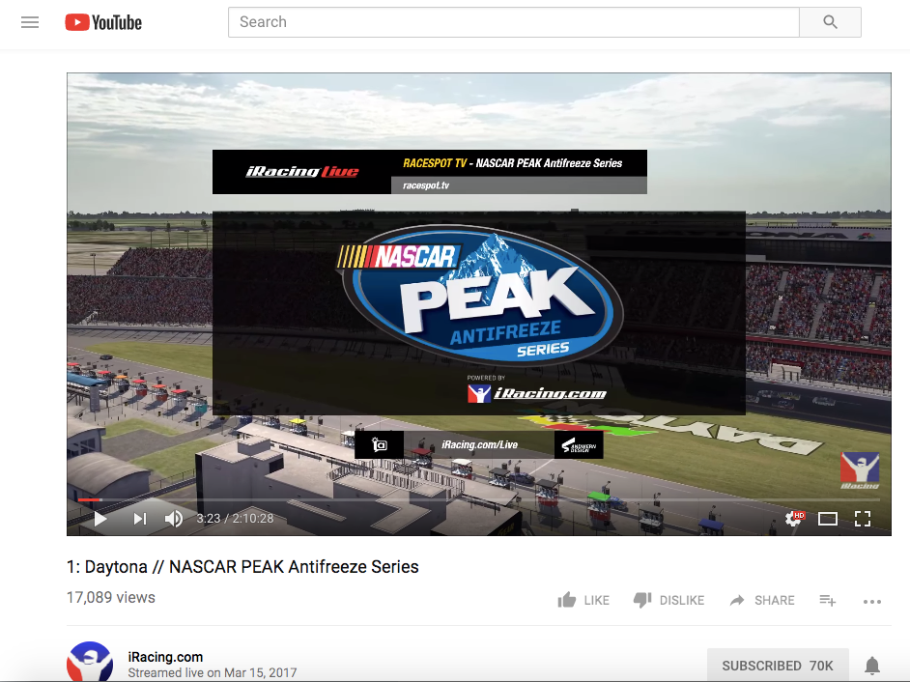
Task: Click the iRacing watermark in video
Action: (860, 470)
